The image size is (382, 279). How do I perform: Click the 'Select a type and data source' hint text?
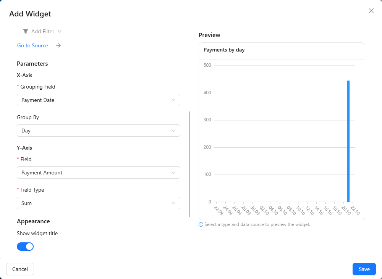click(257, 224)
